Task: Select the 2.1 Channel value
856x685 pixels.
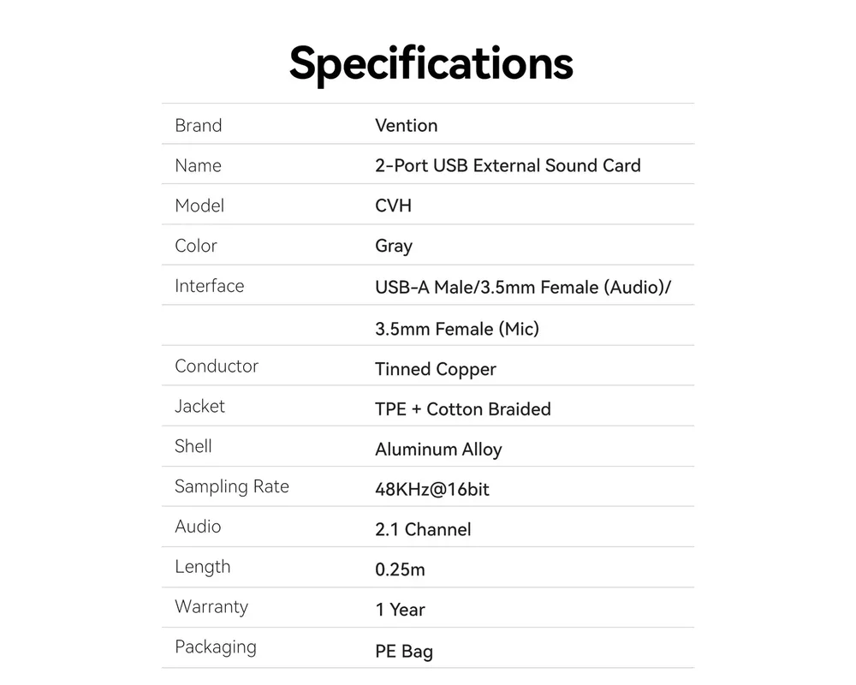Action: tap(423, 530)
